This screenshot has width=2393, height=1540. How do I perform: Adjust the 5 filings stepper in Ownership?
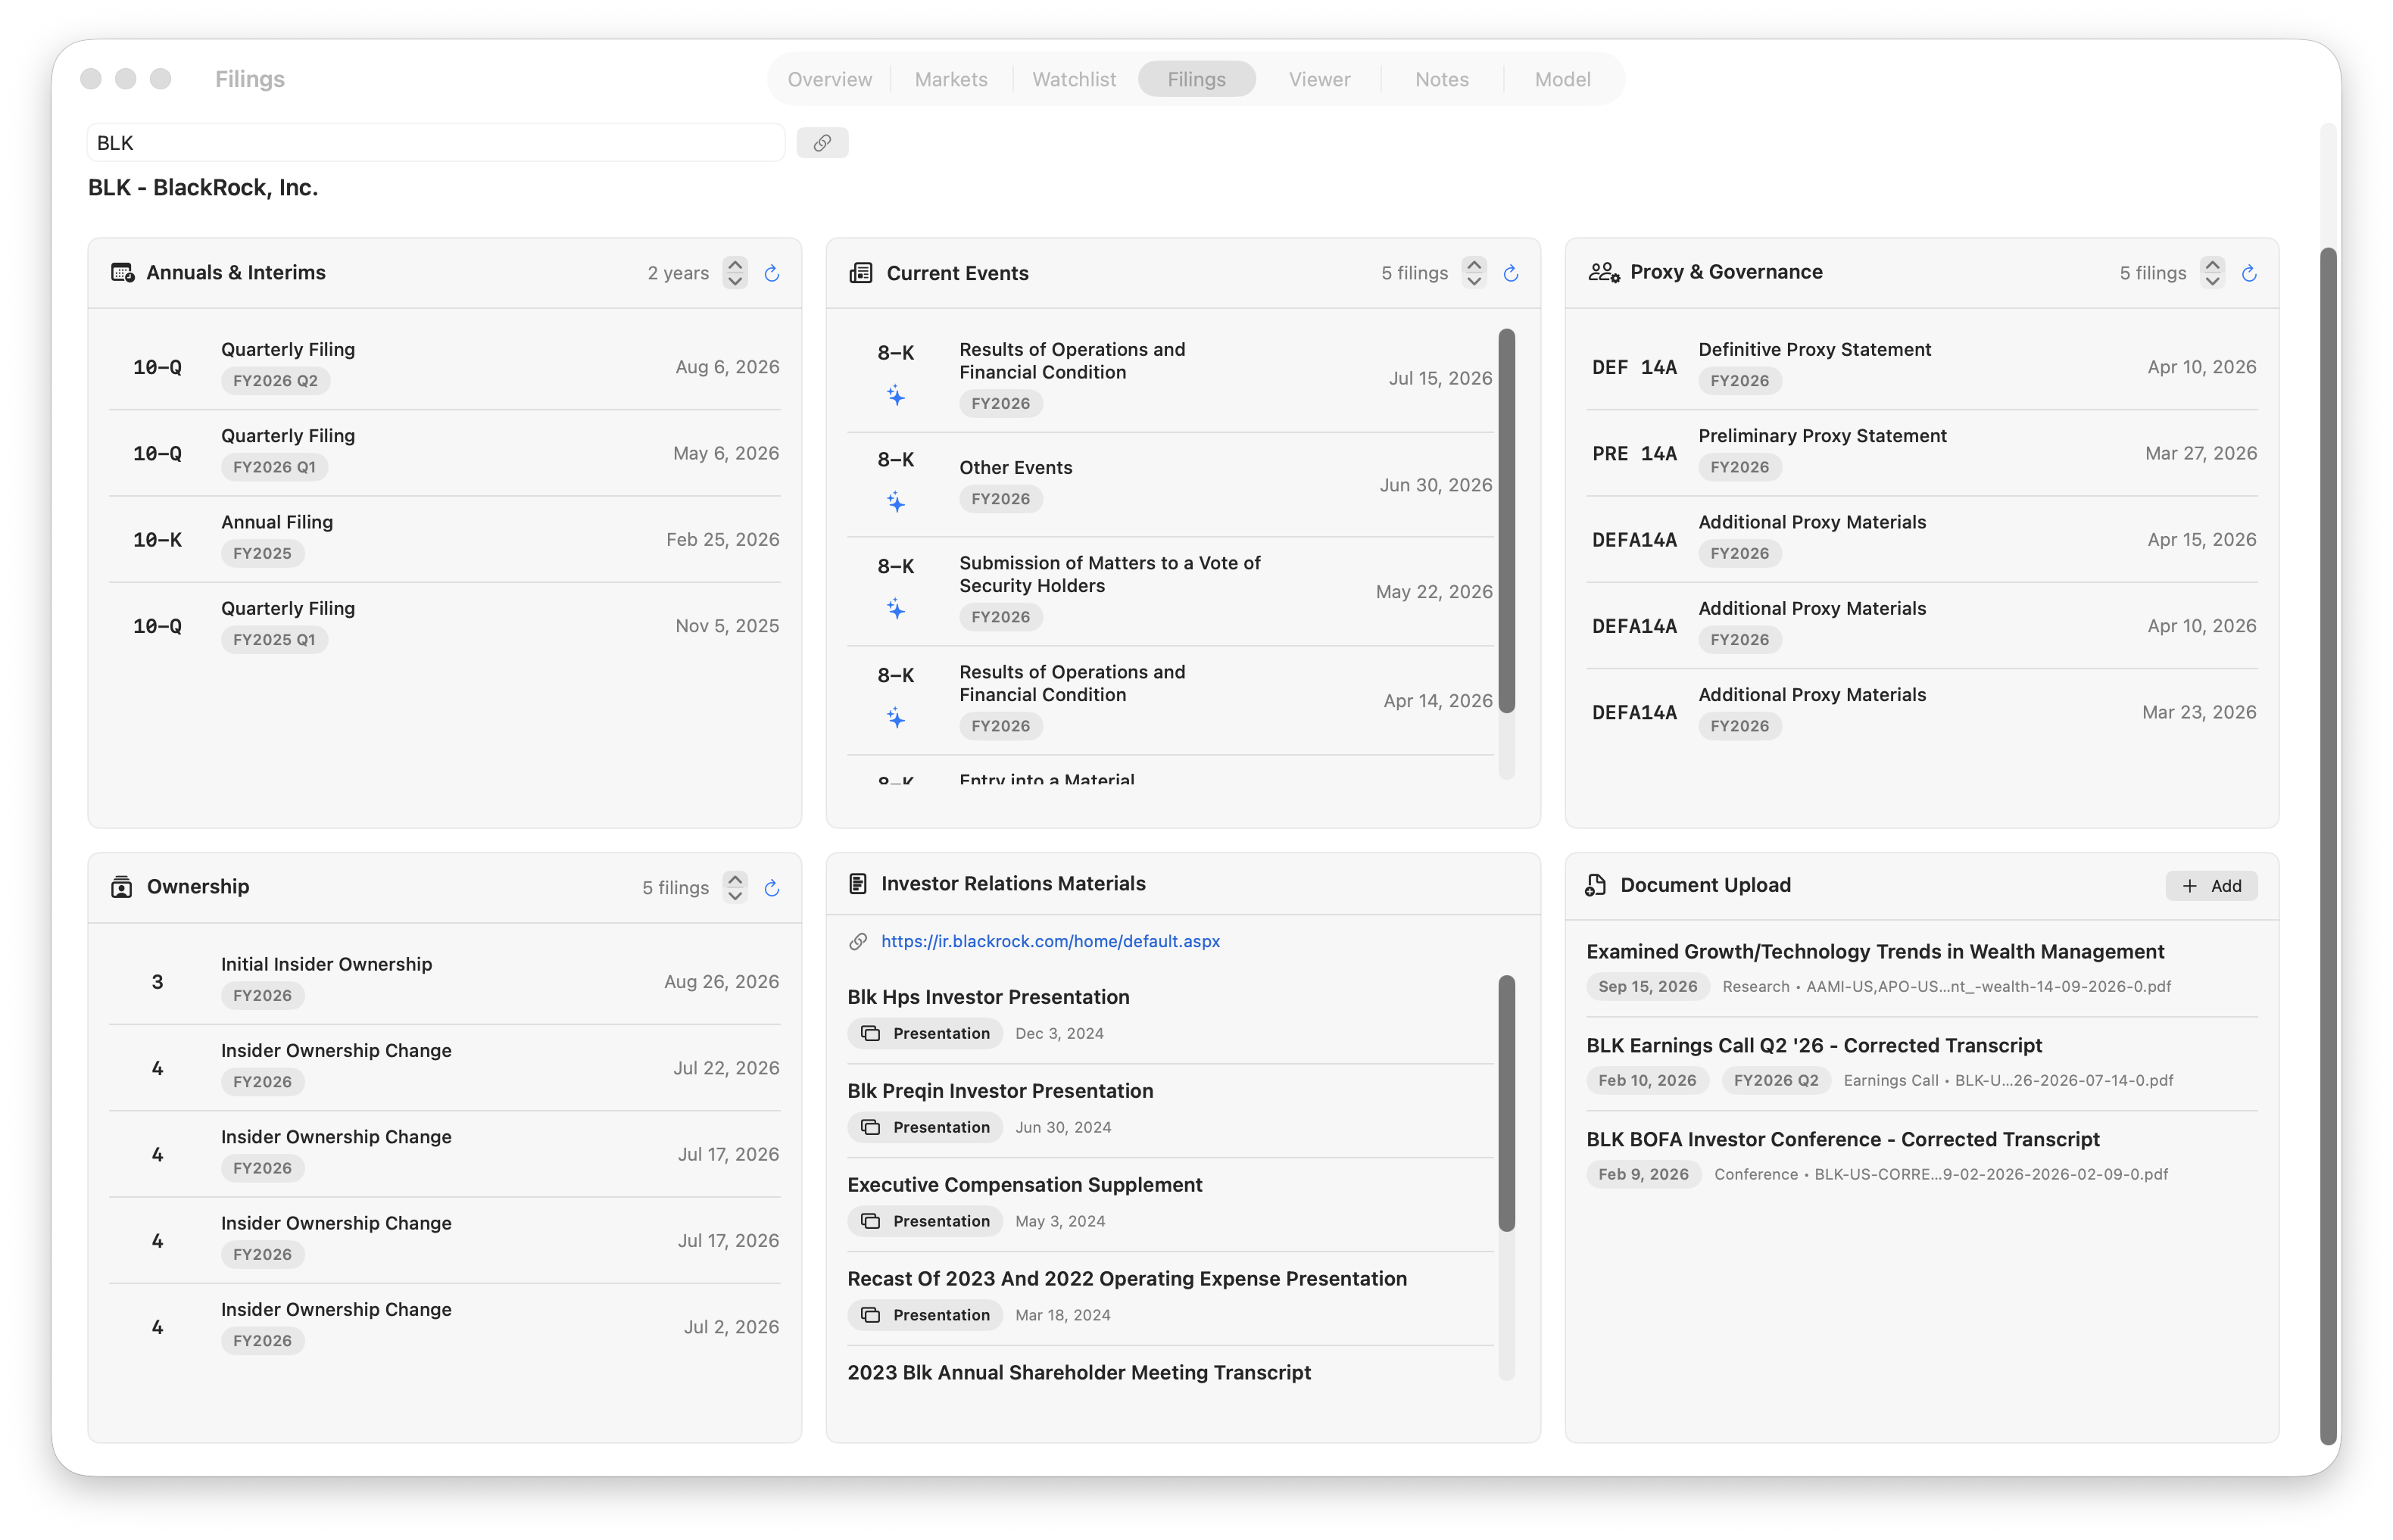[735, 888]
